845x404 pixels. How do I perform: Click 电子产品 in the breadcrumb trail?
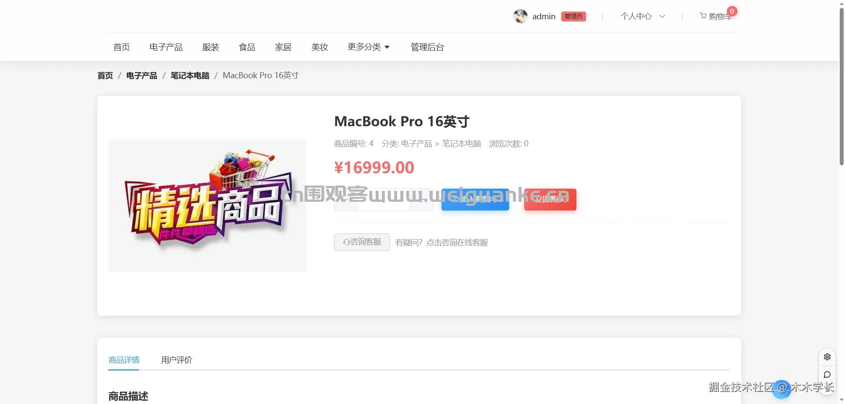pyautogui.click(x=142, y=76)
